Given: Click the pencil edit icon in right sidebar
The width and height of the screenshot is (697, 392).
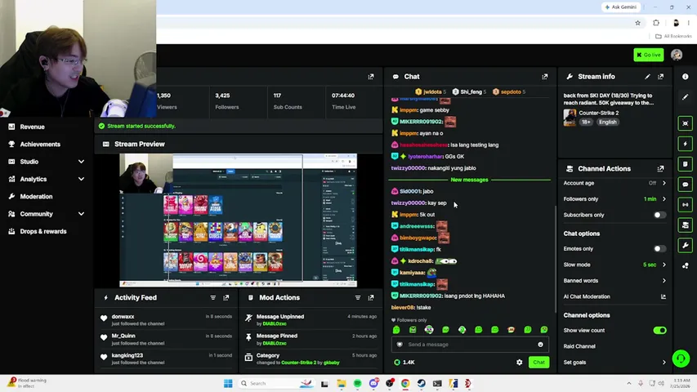Looking at the screenshot, I should 685,97.
